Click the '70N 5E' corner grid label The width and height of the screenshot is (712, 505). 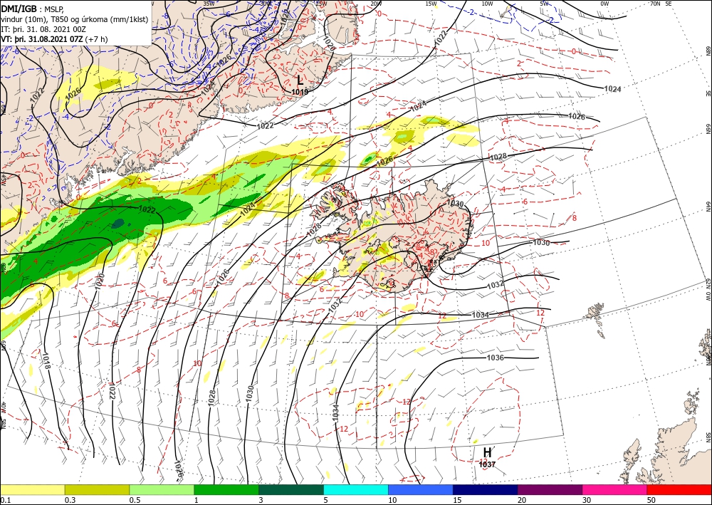click(661, 3)
